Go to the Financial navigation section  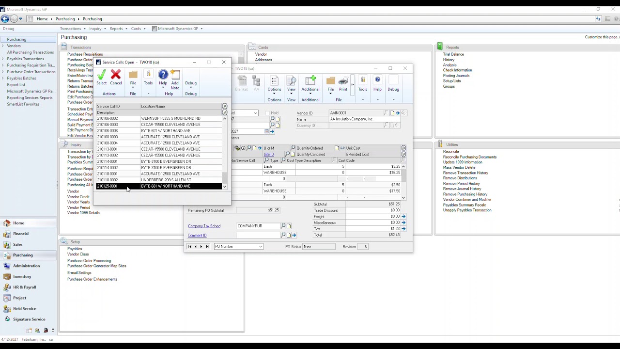coord(21,234)
